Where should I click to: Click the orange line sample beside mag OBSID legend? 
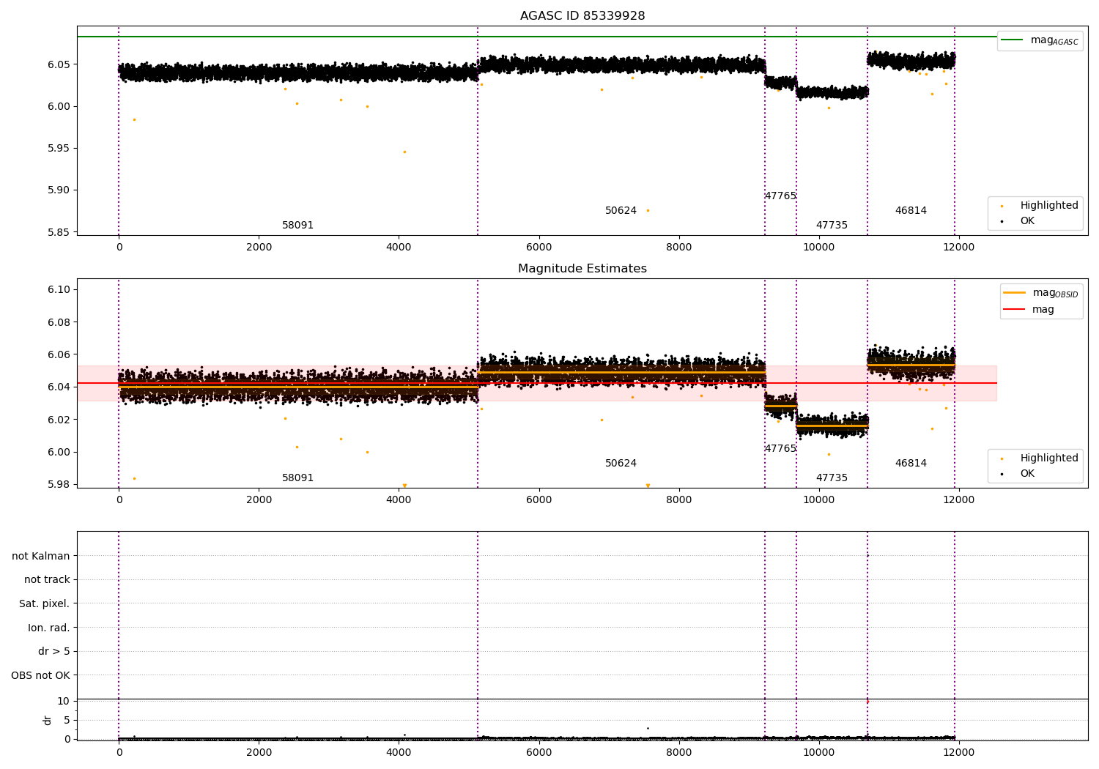click(1014, 292)
